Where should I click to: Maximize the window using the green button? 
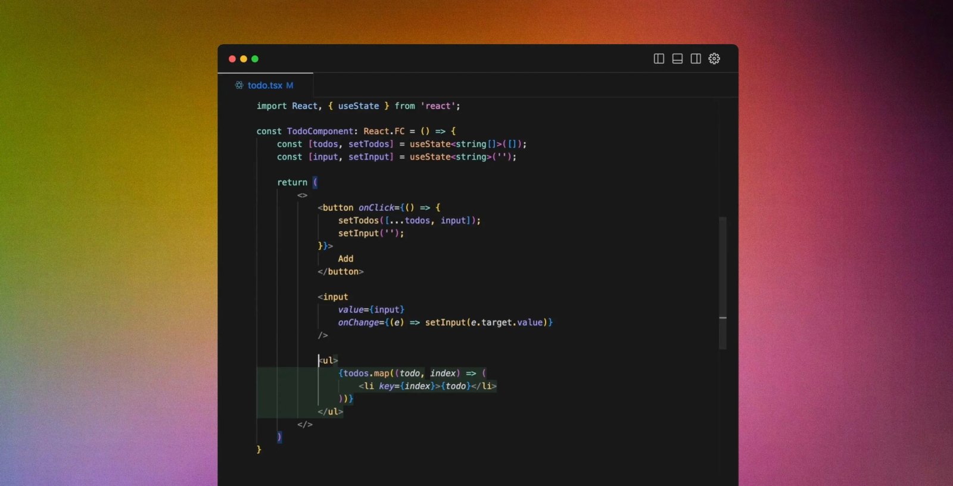[255, 59]
